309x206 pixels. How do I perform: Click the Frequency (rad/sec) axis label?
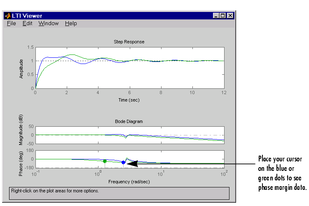[x=129, y=182]
